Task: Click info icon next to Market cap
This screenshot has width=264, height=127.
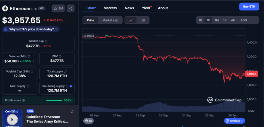Action: (x=46, y=41)
